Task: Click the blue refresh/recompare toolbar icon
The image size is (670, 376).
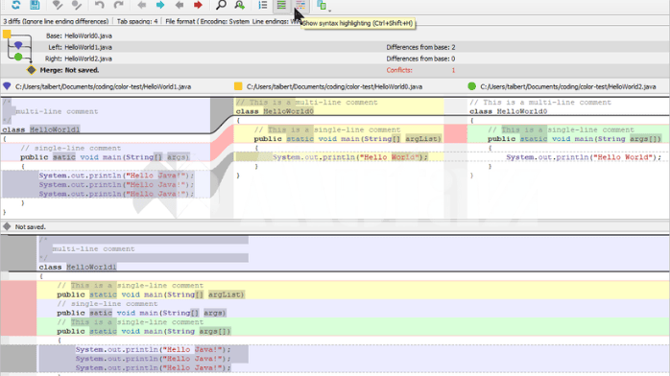Action: [15, 5]
